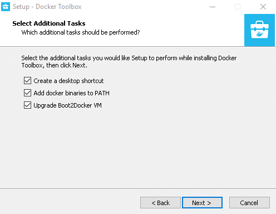Uncheck the Create a desktop shortcut checkbox
The height and width of the screenshot is (214, 276).
point(27,81)
